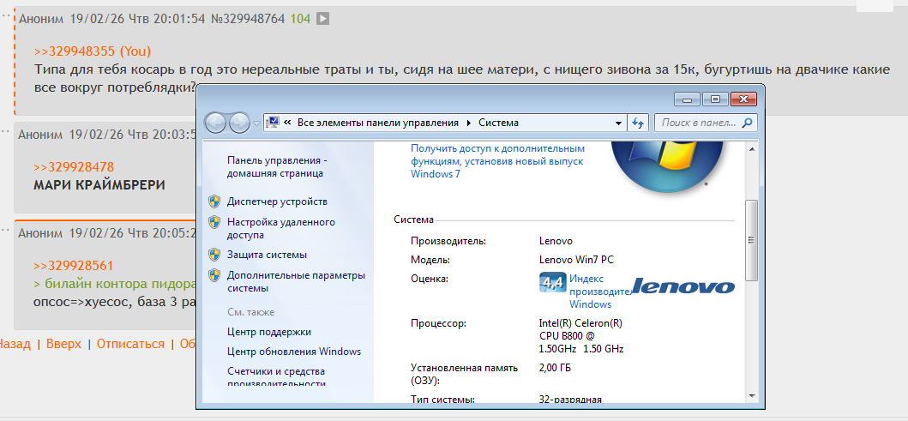Click the vertical scrollbar thumb in System window
The height and width of the screenshot is (421, 908).
tap(751, 240)
